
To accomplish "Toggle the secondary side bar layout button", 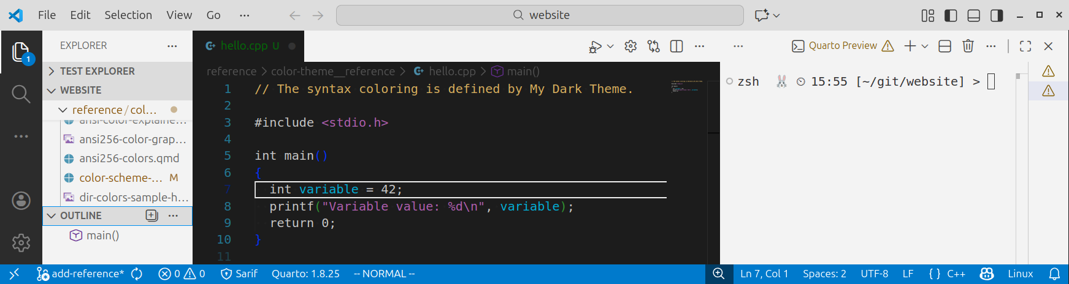I will pyautogui.click(x=997, y=15).
